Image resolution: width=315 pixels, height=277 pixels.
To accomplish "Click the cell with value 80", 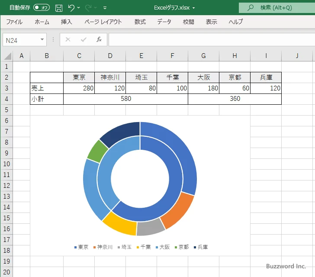I will pyautogui.click(x=141, y=88).
